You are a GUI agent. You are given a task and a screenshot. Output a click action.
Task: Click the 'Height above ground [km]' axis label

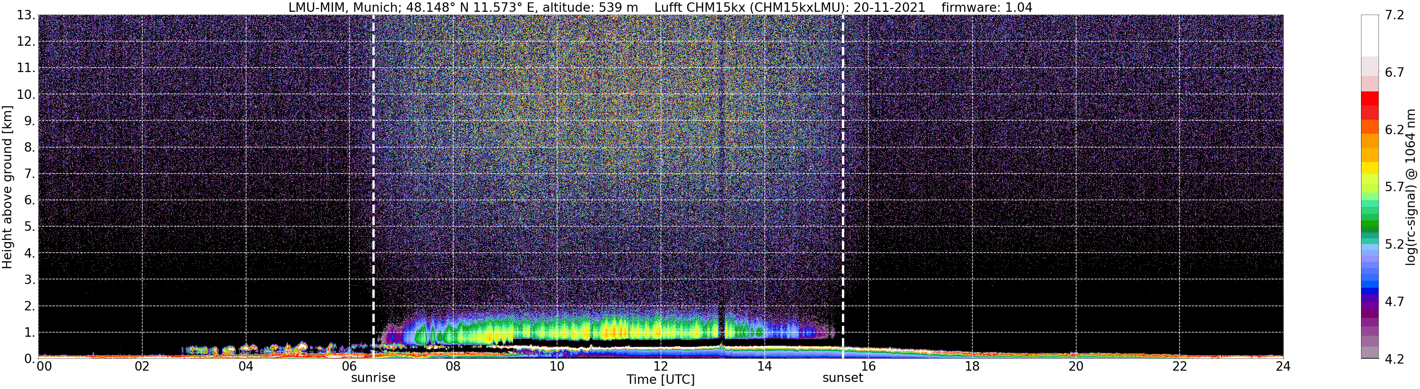pos(7,187)
